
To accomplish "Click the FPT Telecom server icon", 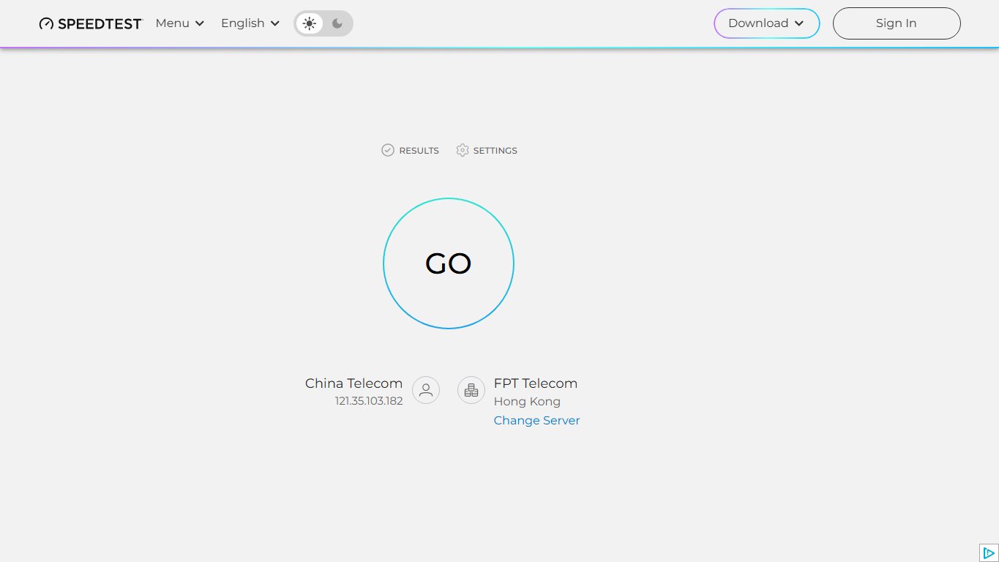I will (471, 390).
